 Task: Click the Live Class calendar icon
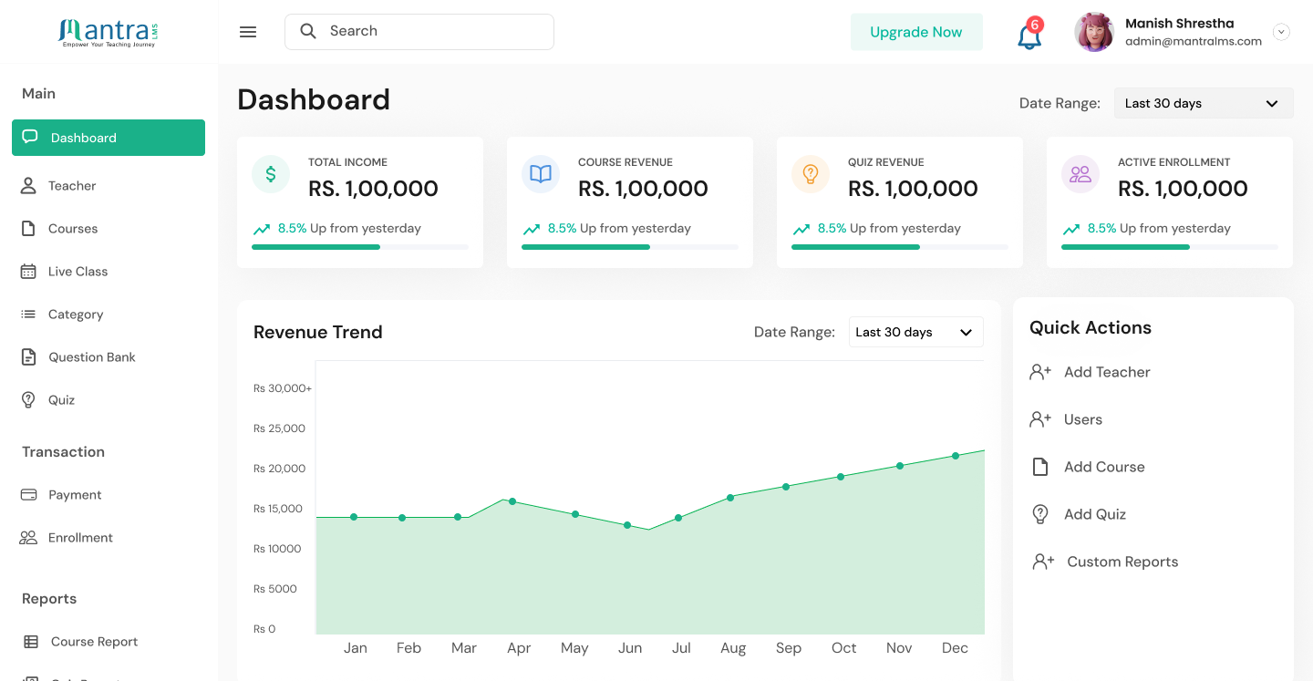coord(28,272)
